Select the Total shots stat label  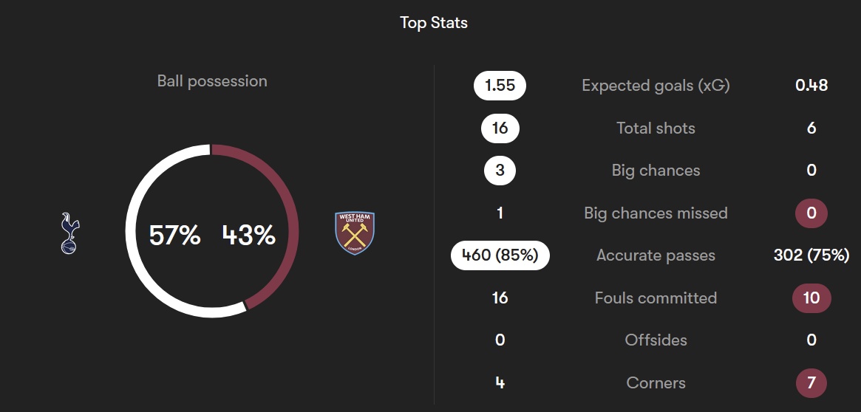coord(656,128)
